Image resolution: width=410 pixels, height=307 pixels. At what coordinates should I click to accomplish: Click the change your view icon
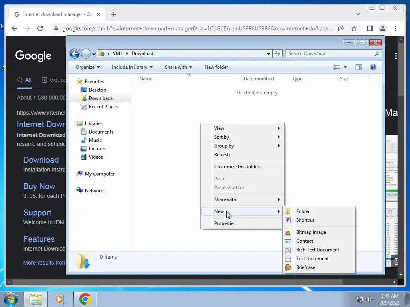coord(336,67)
